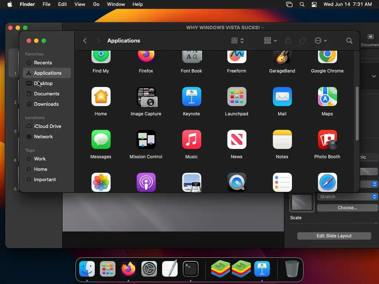379x284 pixels.
Task: Launch Firefox from Applications folder
Action: (x=146, y=57)
